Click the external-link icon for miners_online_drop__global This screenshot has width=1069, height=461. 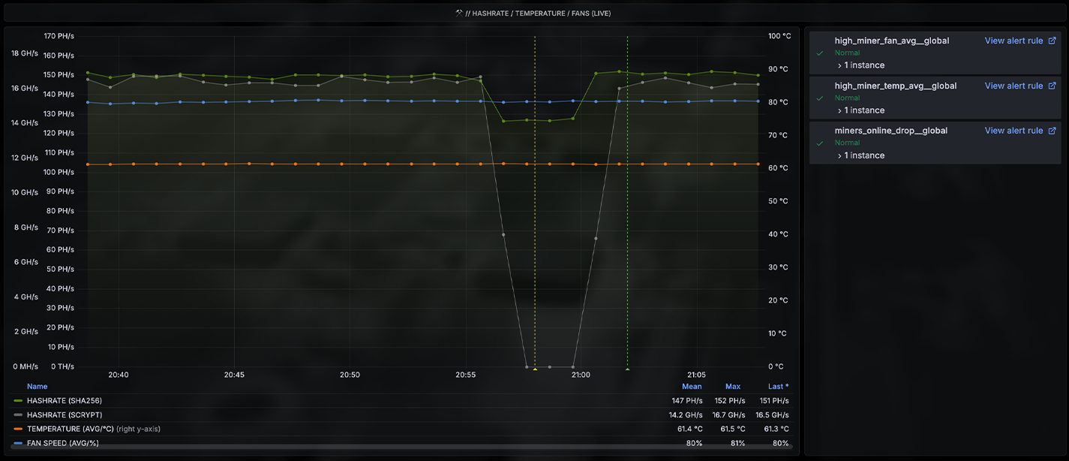[1052, 131]
